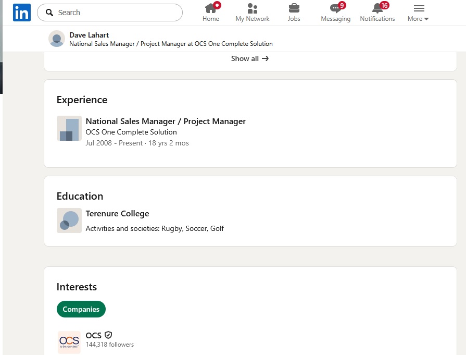Click the Show all arrow icon
This screenshot has height=355, width=466.
click(x=265, y=58)
